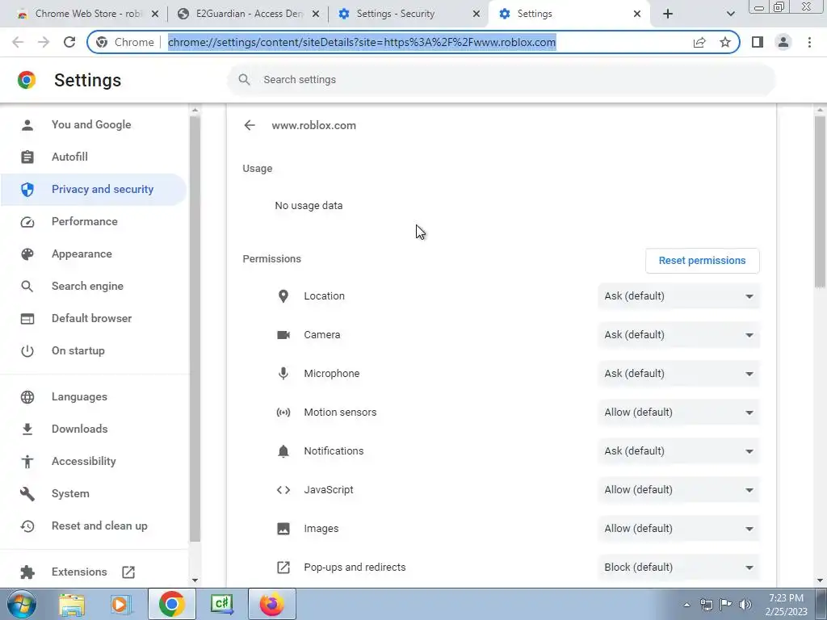This screenshot has height=620, width=827.
Task: Click the main page vertical scrollbar
Action: [x=820, y=200]
